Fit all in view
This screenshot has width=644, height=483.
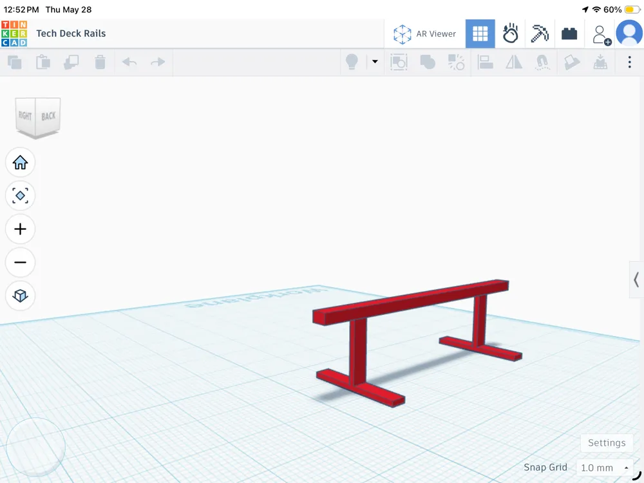pyautogui.click(x=20, y=196)
